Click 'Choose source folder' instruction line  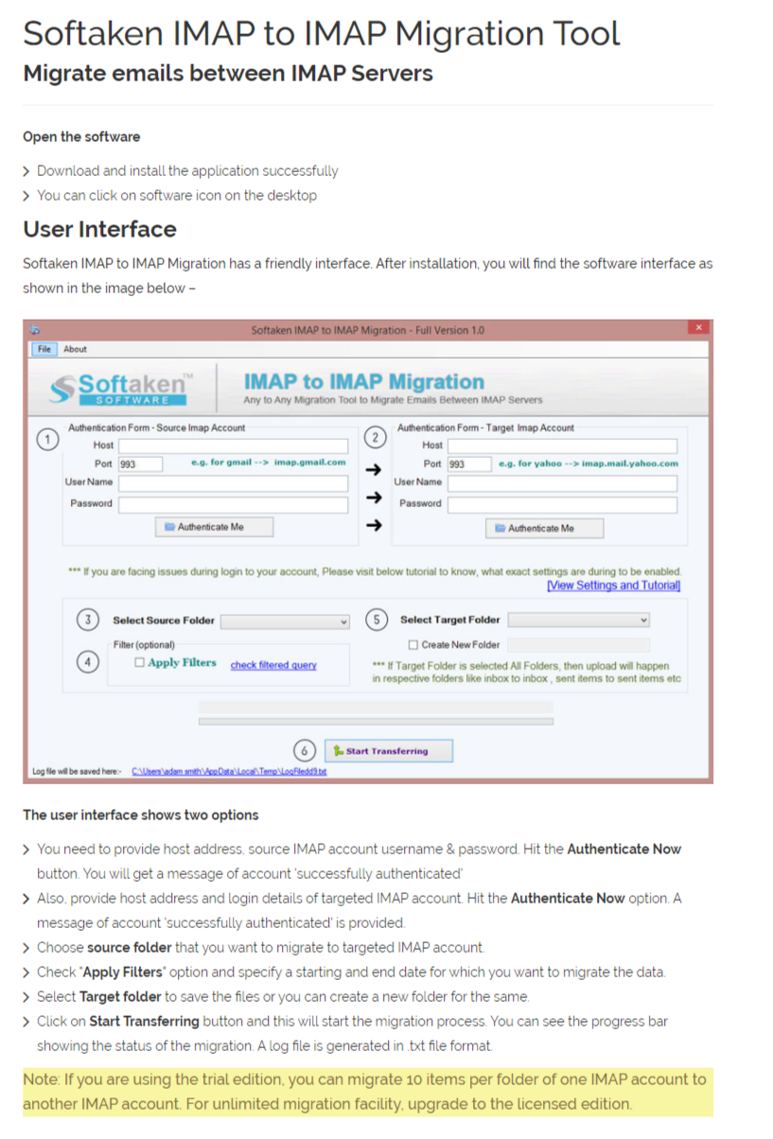pyautogui.click(x=260, y=948)
